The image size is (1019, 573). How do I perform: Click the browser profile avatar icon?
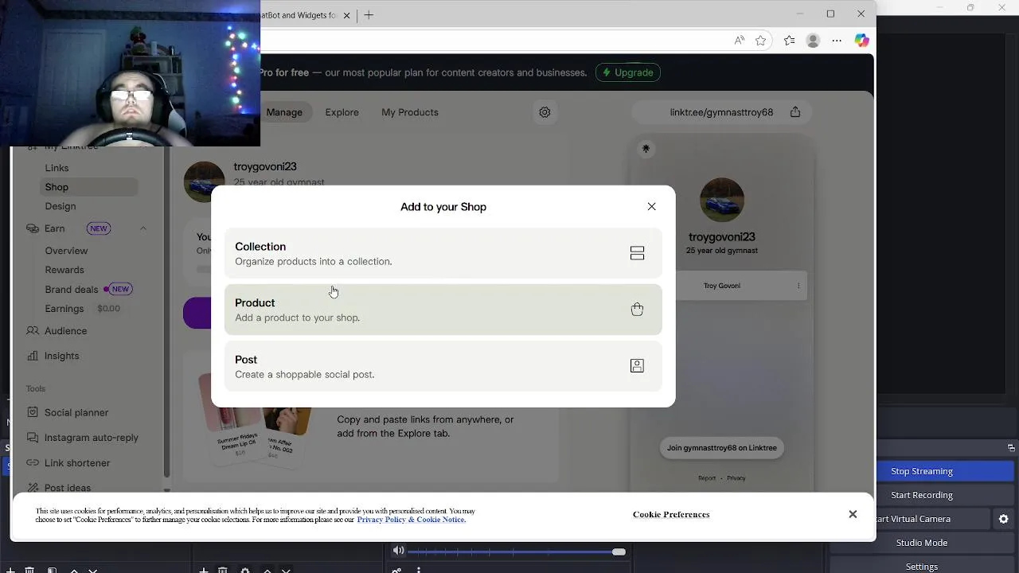click(x=813, y=41)
